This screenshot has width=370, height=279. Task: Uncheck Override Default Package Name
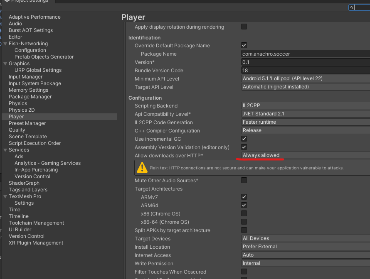coord(244,45)
